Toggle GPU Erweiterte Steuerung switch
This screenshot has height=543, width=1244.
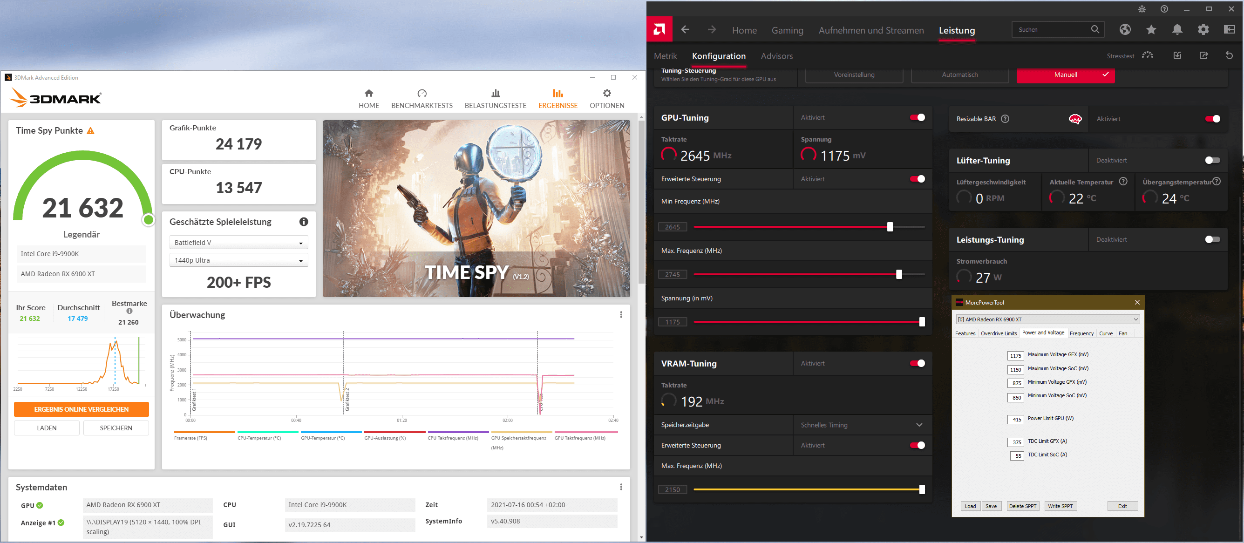(x=918, y=179)
